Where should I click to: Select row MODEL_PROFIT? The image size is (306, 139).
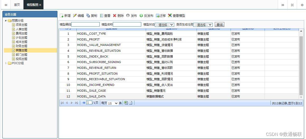tap(179, 39)
